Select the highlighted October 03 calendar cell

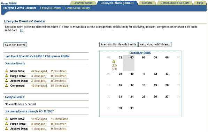tap(129, 63)
